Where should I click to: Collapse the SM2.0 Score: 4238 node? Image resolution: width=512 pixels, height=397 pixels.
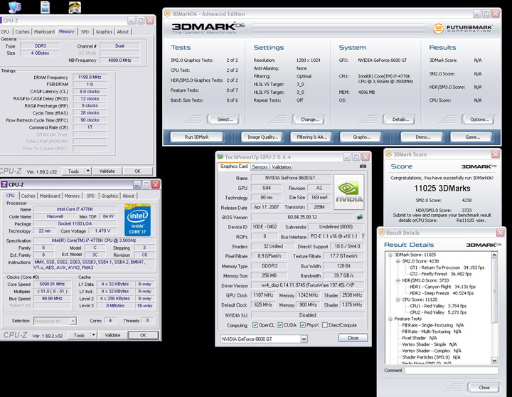pos(398,261)
